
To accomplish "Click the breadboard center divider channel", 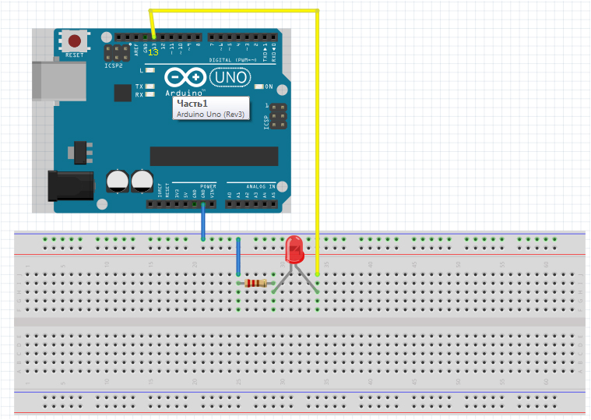I will [300, 322].
